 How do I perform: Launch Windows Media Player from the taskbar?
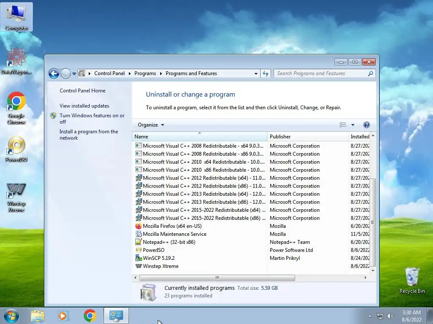63,316
